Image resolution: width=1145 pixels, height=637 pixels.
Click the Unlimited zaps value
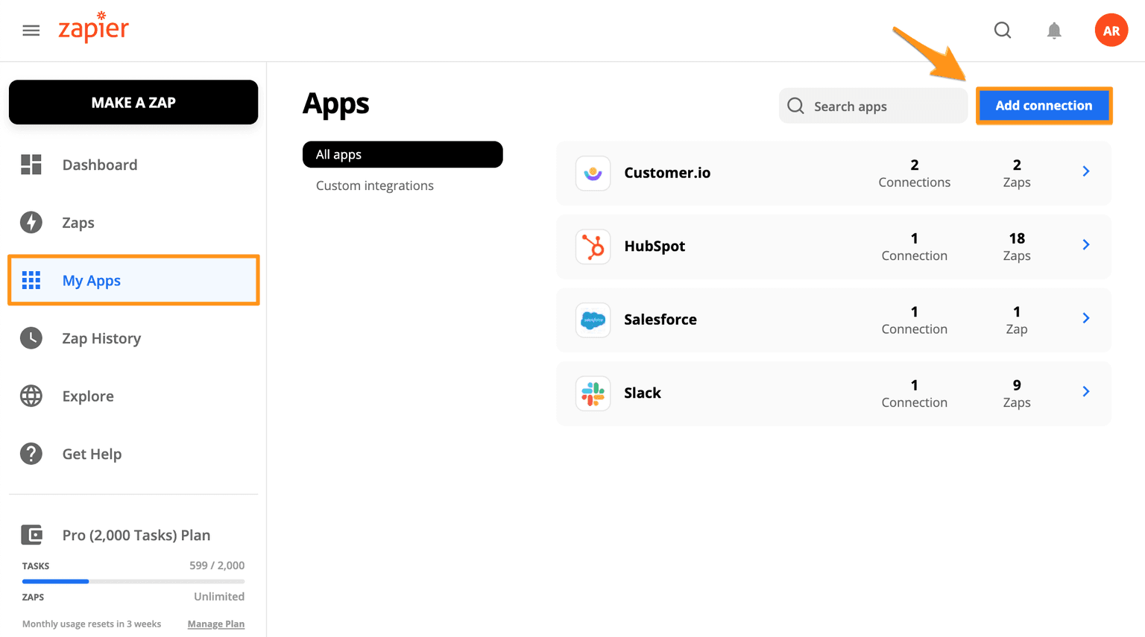(x=219, y=596)
